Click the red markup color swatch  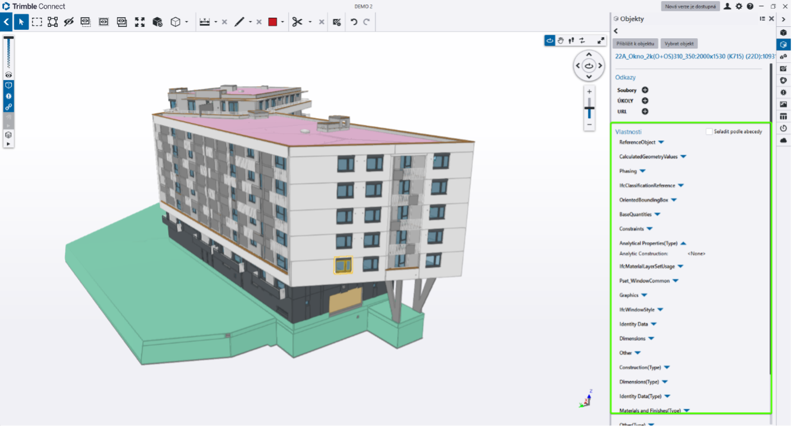[273, 22]
